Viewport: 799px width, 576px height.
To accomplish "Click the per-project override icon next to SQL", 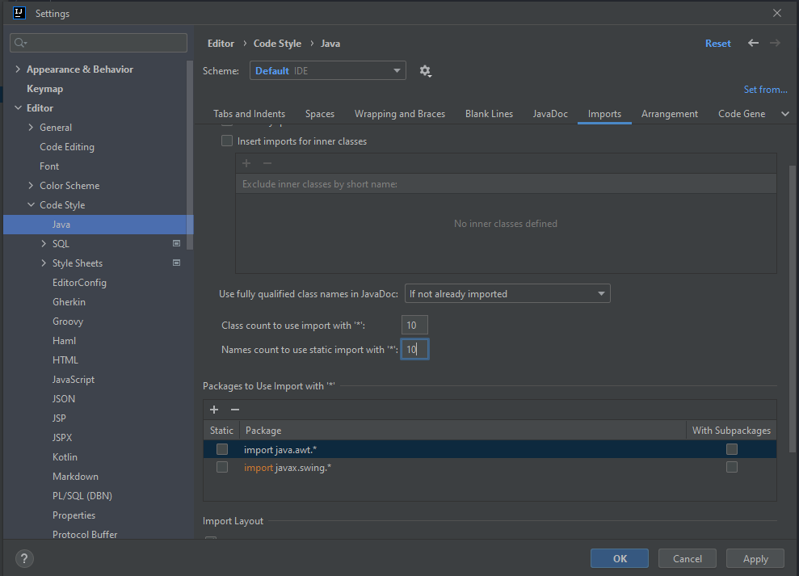I will (x=176, y=243).
